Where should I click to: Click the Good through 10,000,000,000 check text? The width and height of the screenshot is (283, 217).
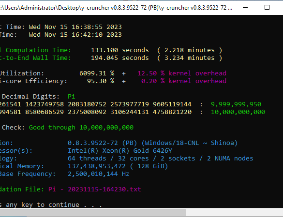coord(81,128)
